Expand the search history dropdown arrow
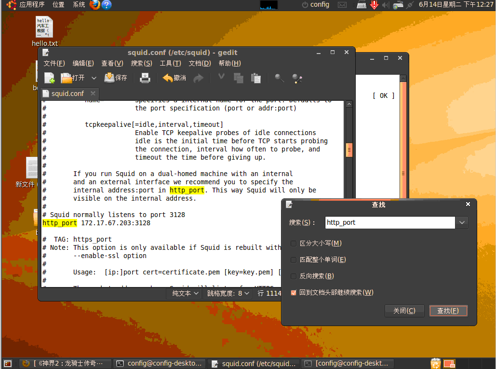The height and width of the screenshot is (369, 496). (x=462, y=222)
